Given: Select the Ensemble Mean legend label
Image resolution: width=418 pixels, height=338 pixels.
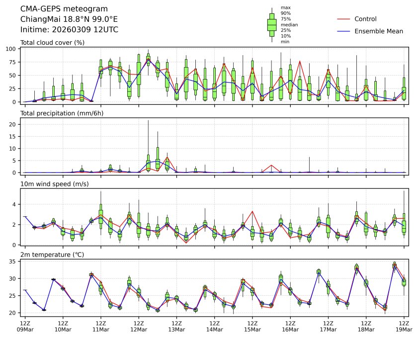Looking at the screenshot, I should tap(378, 31).
